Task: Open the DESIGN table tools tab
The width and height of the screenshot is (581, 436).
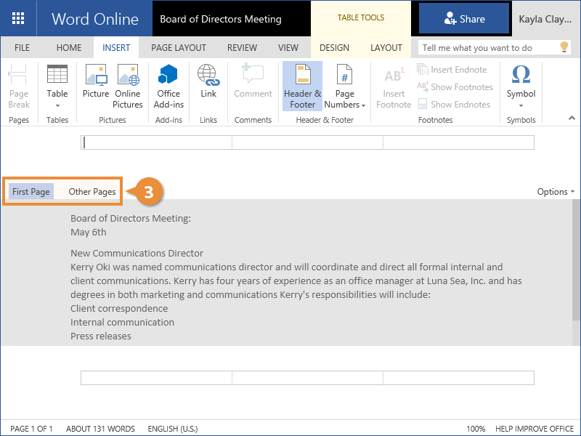Action: [334, 48]
